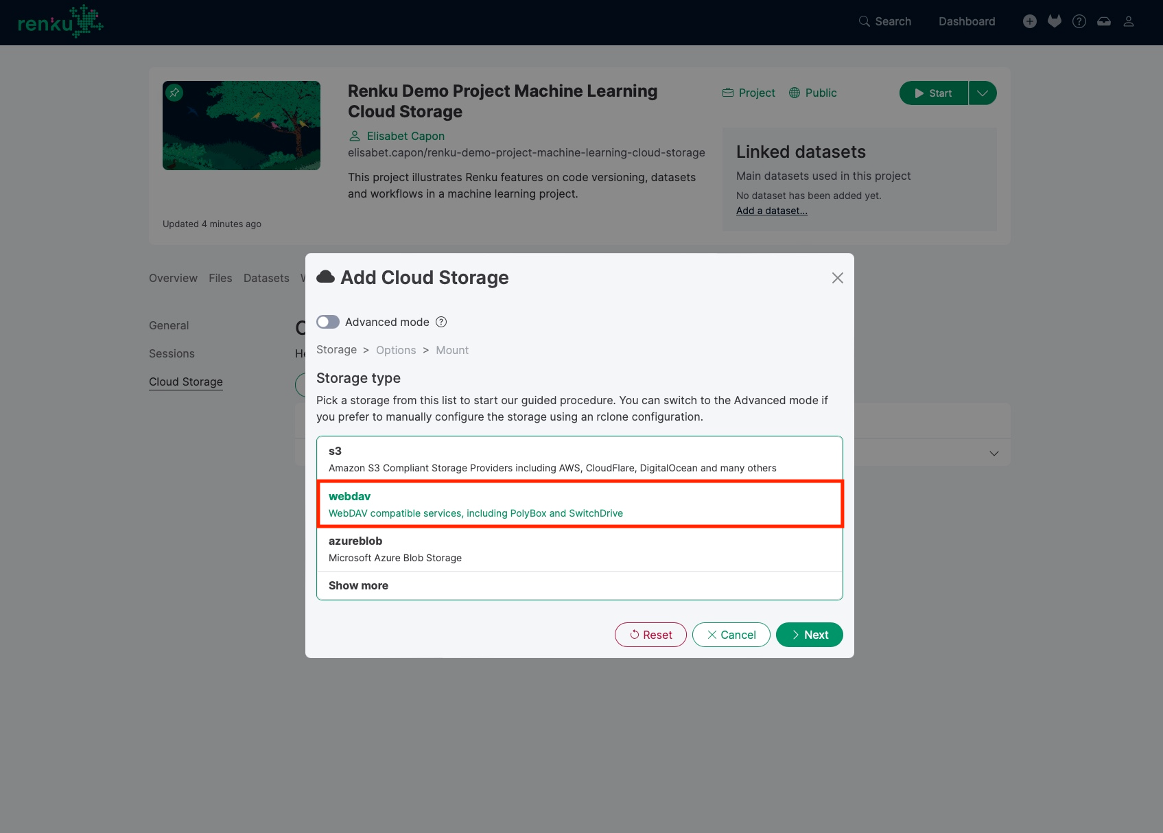Select the azureblob storage type

580,549
